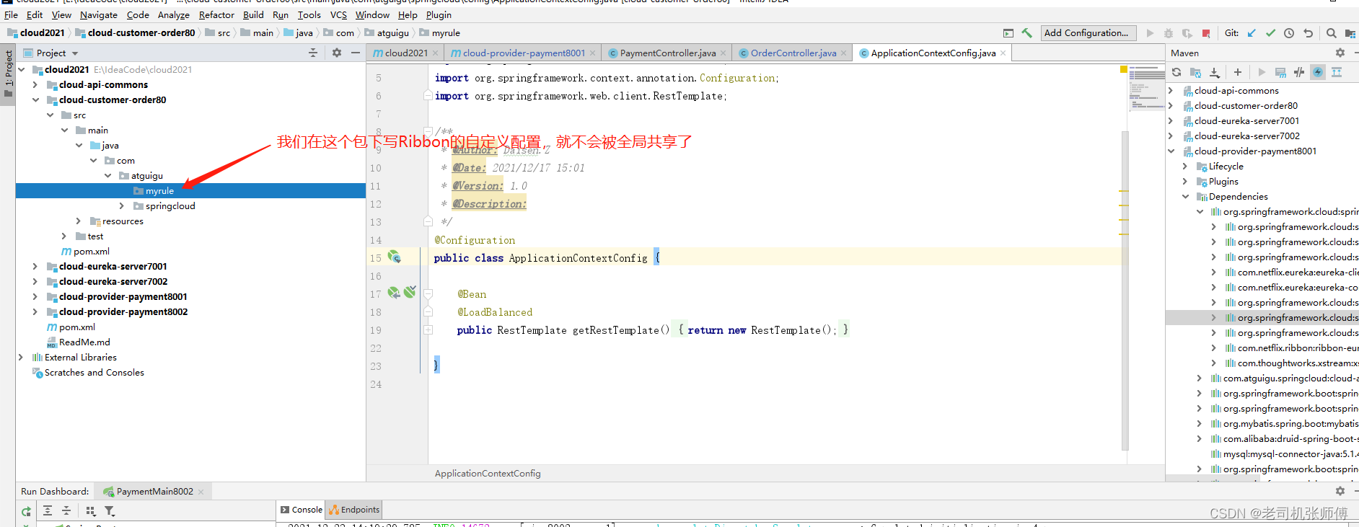The width and height of the screenshot is (1359, 527).
Task: Switch to Endpoints tab
Action: 354,510
